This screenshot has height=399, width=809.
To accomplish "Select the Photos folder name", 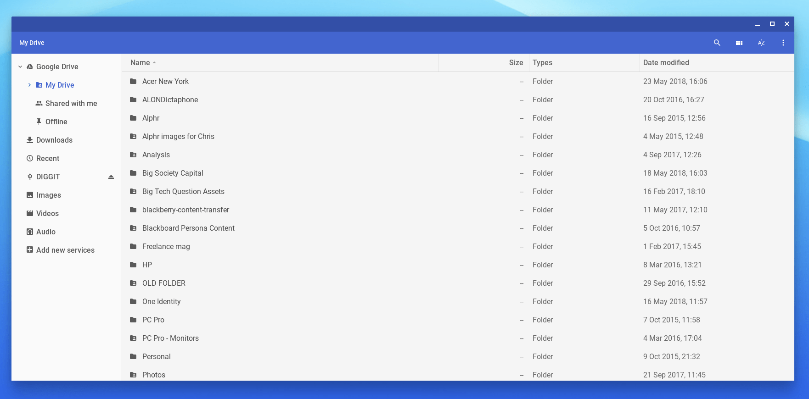I will click(153, 375).
